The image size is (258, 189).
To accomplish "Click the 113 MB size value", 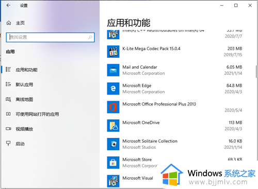I will 235,122.
